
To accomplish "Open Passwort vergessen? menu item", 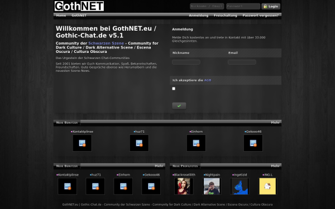I will pyautogui.click(x=260, y=16).
